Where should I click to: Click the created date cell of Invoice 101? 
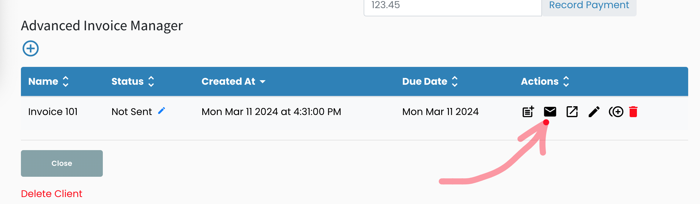click(x=271, y=112)
